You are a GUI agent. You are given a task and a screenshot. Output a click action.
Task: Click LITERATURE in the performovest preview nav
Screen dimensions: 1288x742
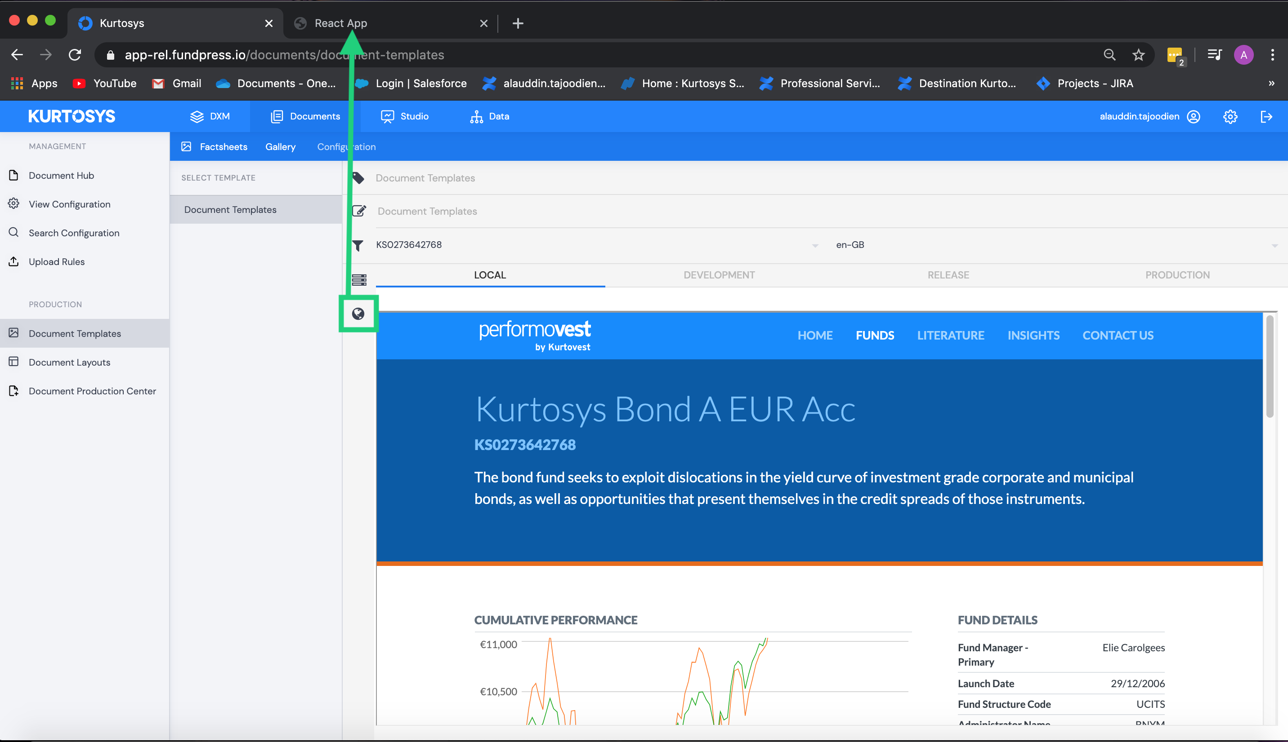click(950, 336)
